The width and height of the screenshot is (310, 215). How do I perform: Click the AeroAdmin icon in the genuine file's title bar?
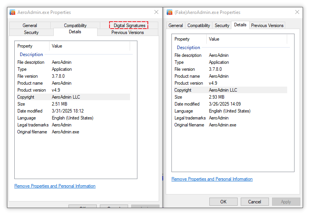click(12, 12)
